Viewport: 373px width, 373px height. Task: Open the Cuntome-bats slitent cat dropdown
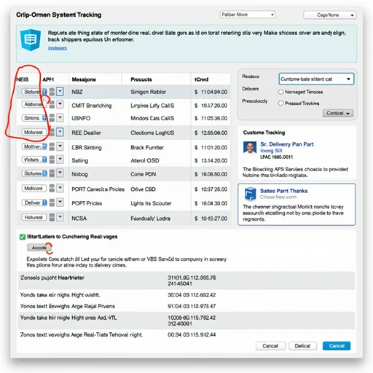[x=316, y=79]
